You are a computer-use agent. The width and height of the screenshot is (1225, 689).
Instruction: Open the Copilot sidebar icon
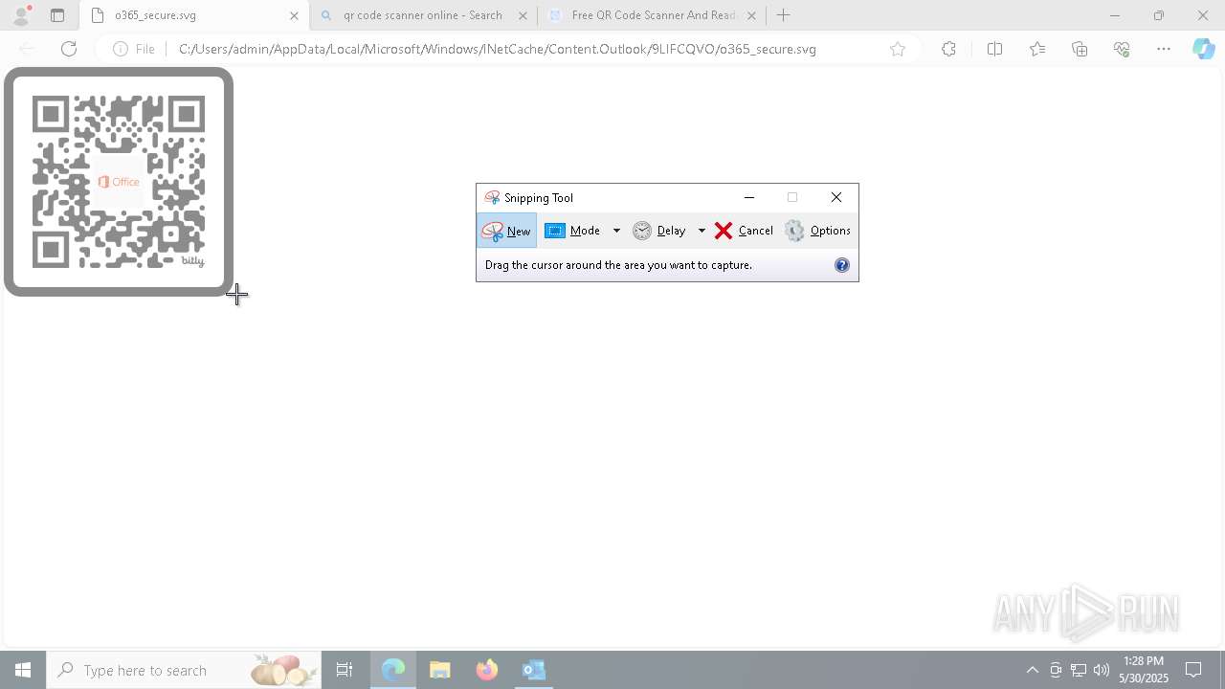(x=1204, y=49)
